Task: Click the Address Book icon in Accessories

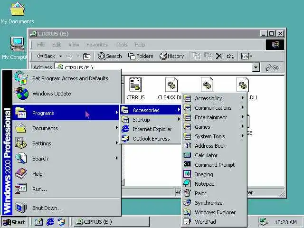Action: pyautogui.click(x=187, y=145)
